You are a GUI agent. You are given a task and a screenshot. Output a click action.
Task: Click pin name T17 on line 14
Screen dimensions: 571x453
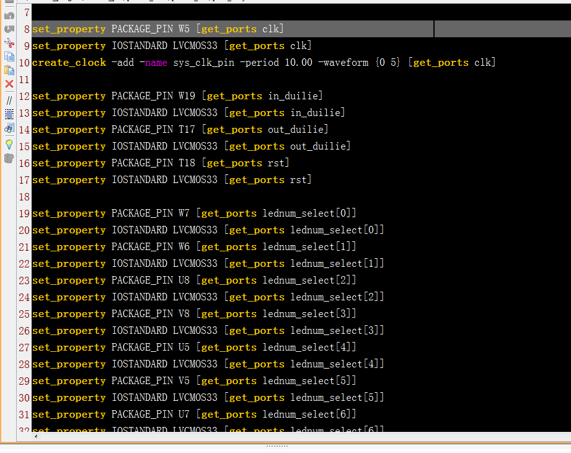coord(187,130)
